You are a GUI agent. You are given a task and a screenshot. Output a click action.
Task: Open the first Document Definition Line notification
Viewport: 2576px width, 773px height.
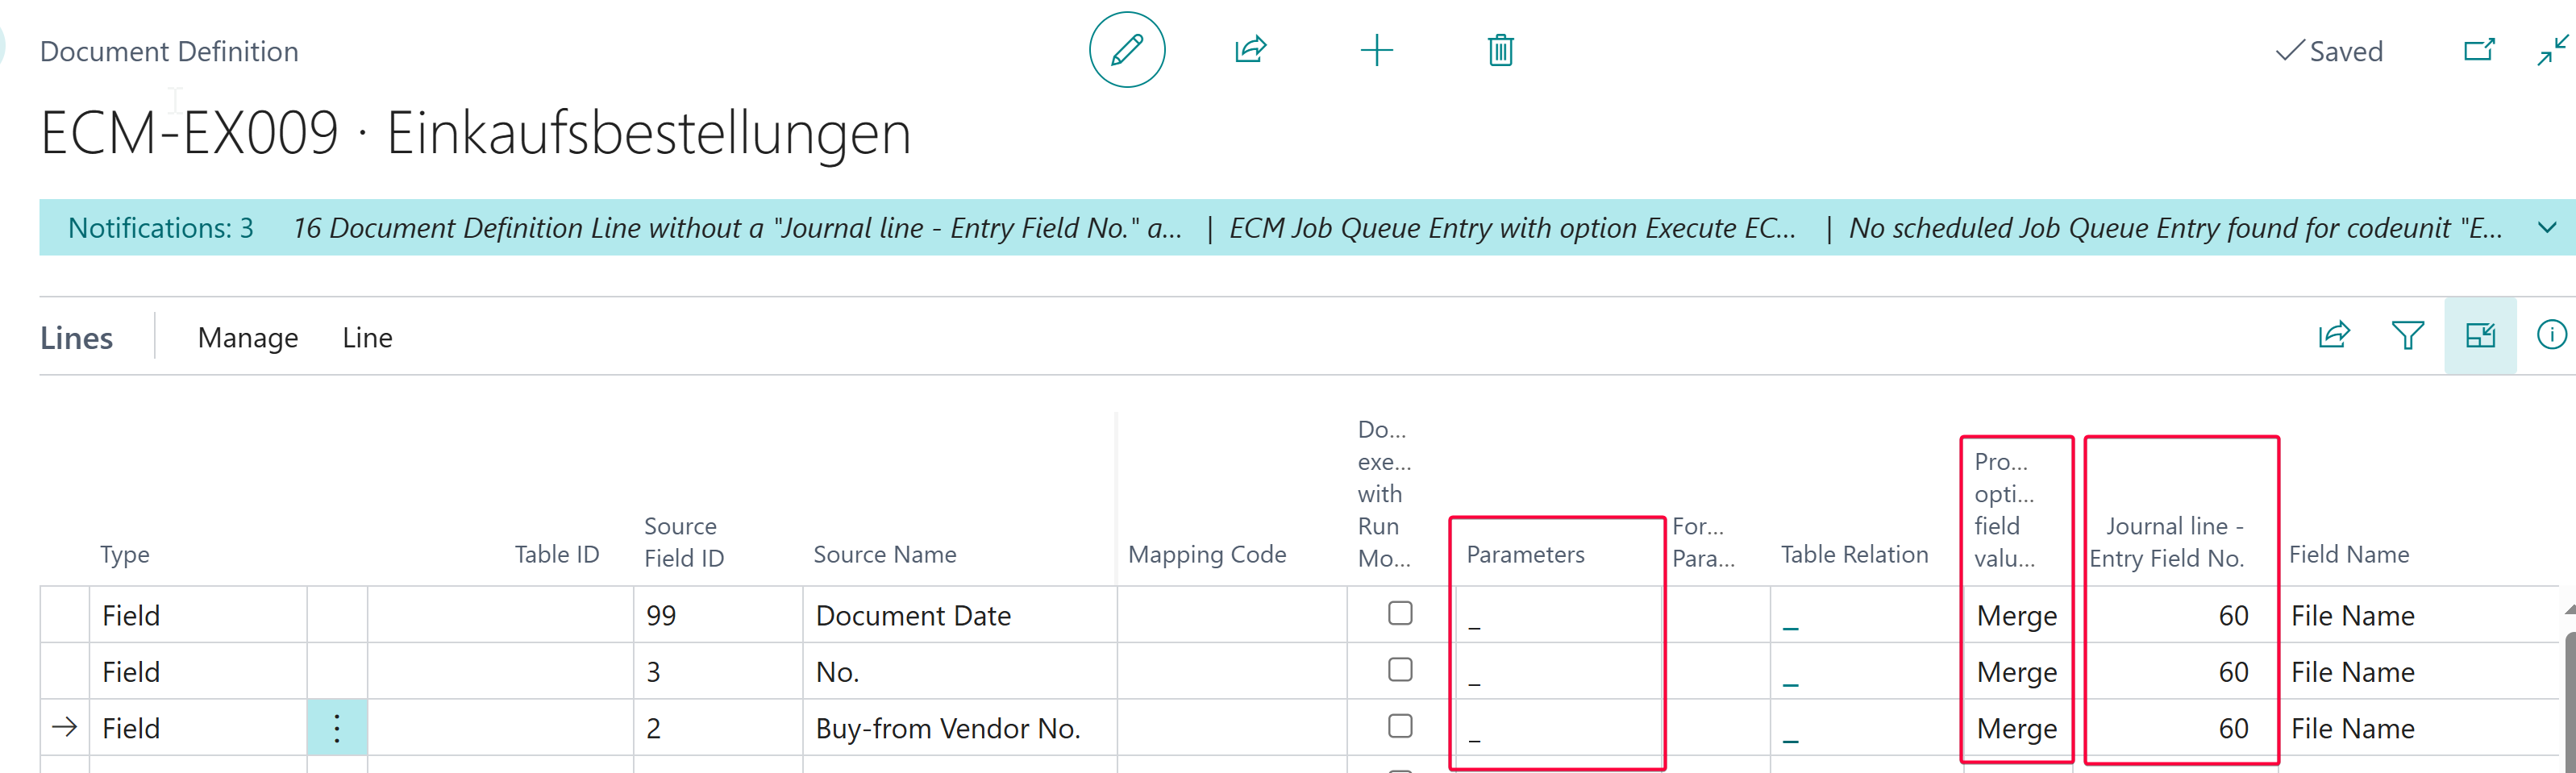pos(736,228)
